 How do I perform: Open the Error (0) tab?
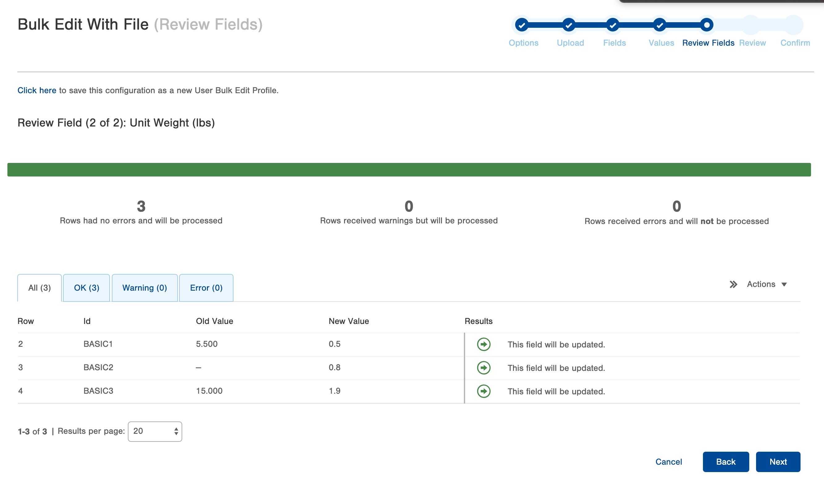coord(206,288)
